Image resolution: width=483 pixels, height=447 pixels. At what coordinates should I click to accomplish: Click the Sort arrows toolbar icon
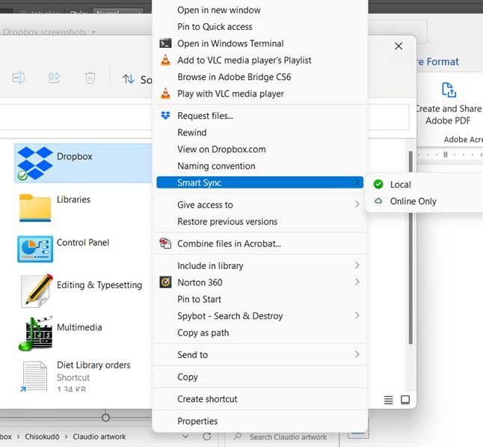128,79
